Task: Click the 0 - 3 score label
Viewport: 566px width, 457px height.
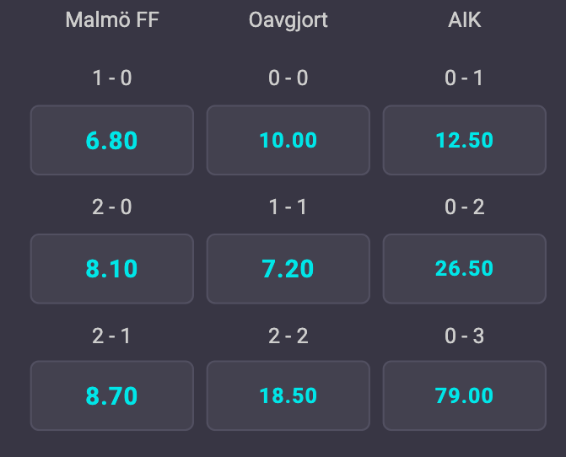Action: (465, 336)
